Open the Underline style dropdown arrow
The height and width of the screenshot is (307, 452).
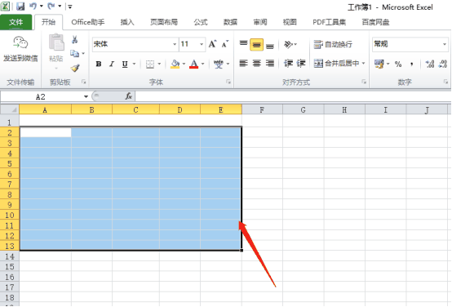pos(134,64)
